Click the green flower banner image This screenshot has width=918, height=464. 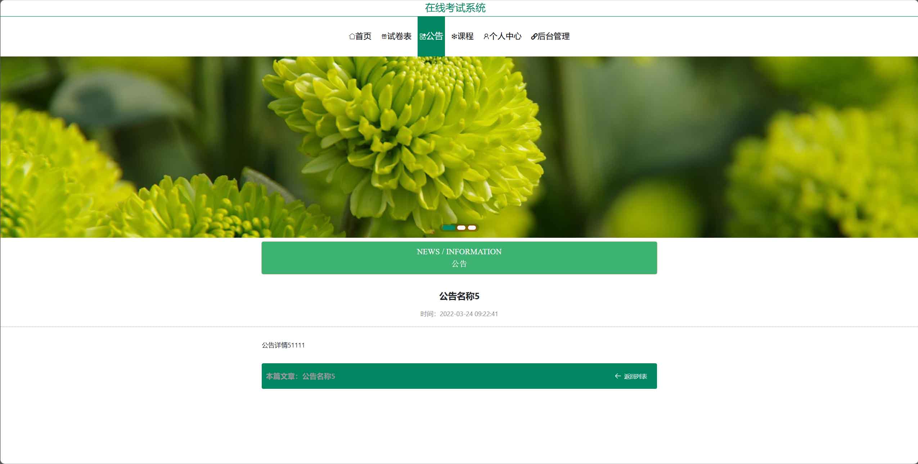pos(459,147)
